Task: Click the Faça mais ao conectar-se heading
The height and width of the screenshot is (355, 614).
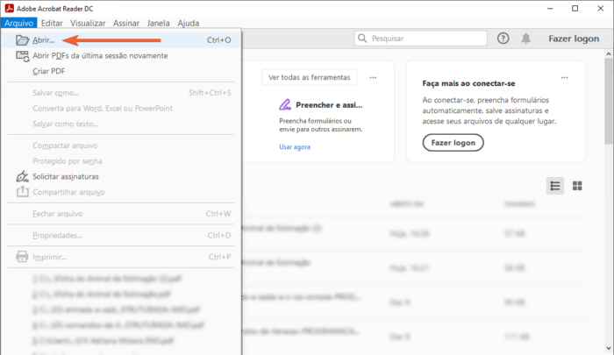Action: tap(468, 83)
